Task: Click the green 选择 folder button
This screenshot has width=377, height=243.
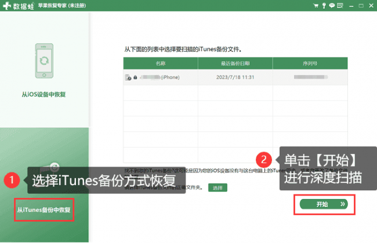Action: (217, 187)
